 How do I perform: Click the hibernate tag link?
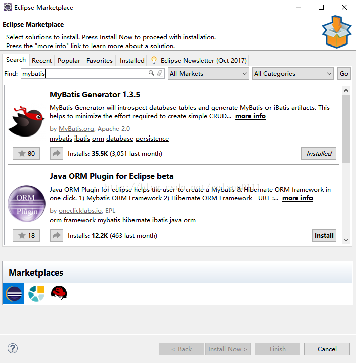[136, 220]
